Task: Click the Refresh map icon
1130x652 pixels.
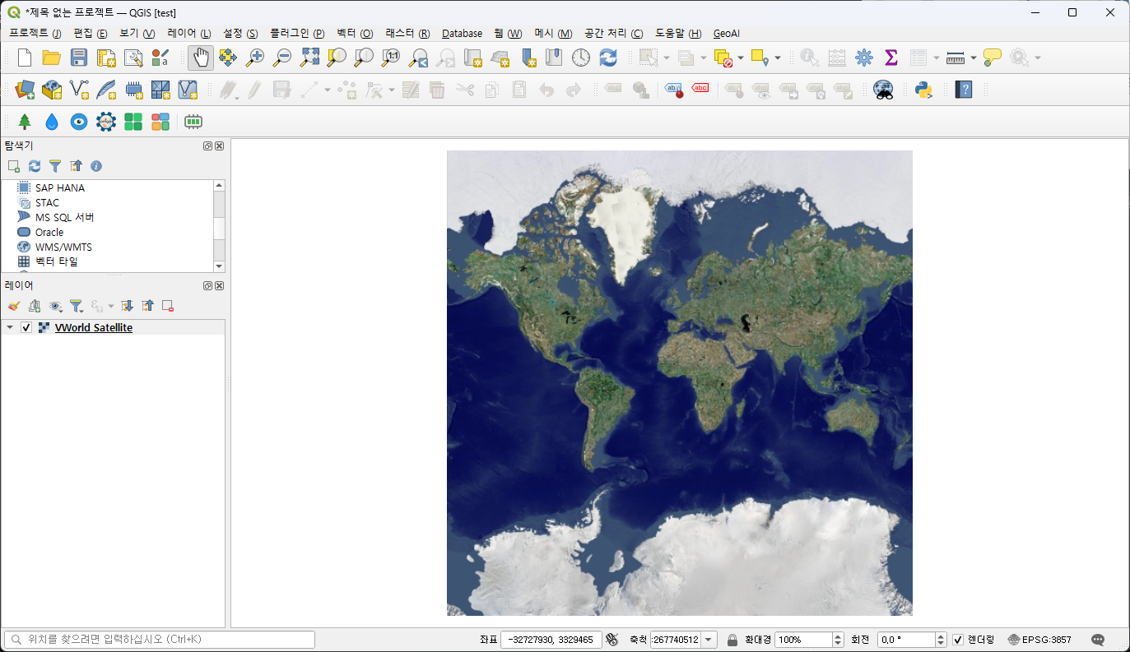Action: pos(608,58)
